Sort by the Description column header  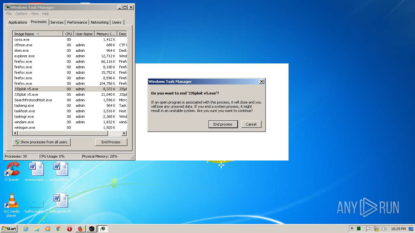point(122,34)
